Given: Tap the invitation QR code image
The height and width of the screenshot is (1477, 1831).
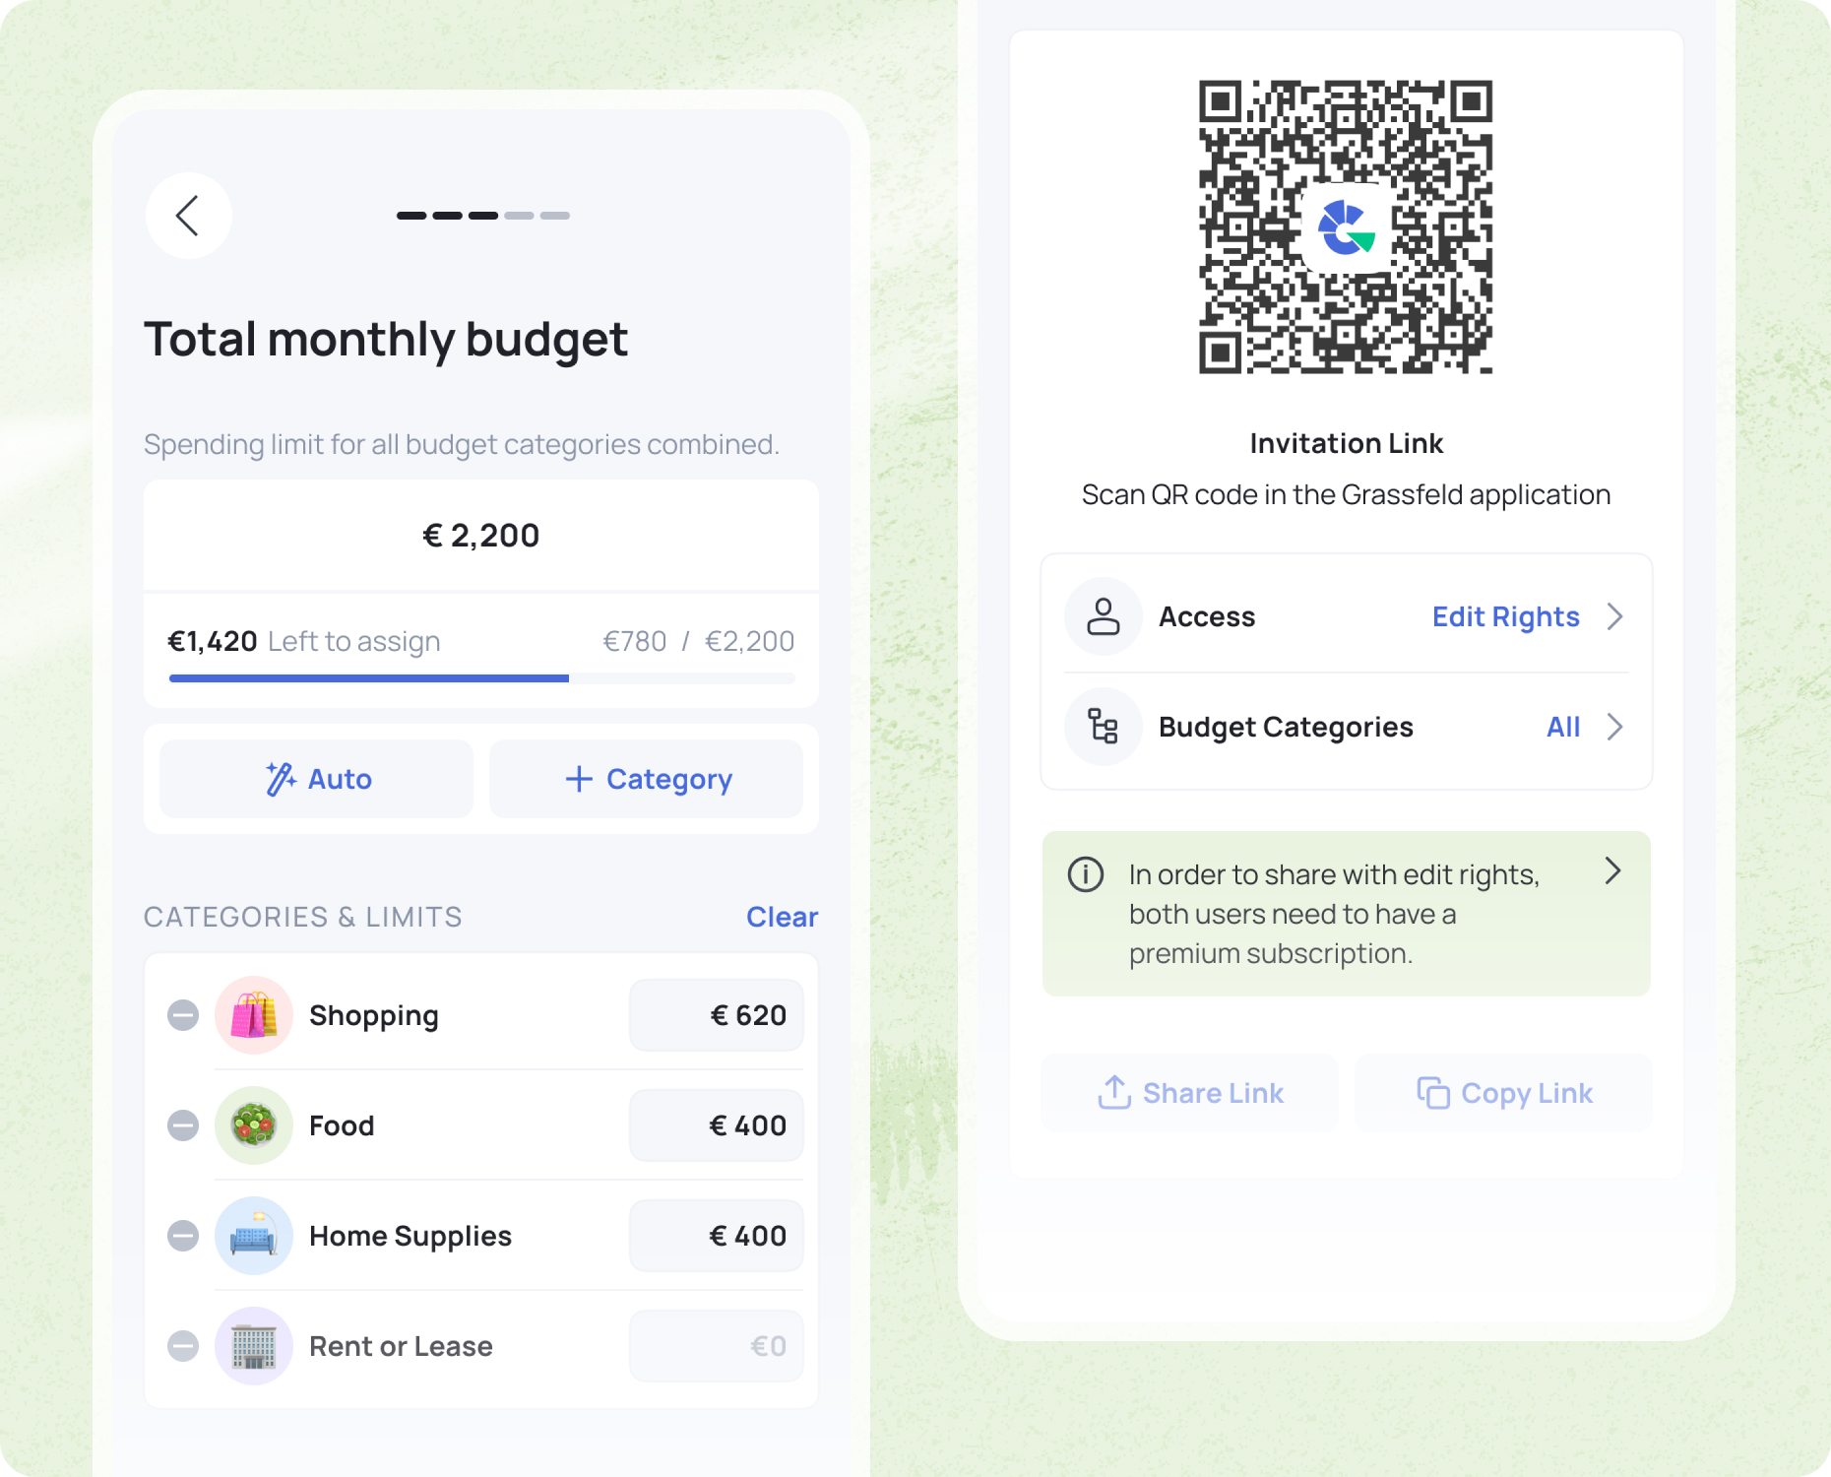Looking at the screenshot, I should [x=1346, y=227].
